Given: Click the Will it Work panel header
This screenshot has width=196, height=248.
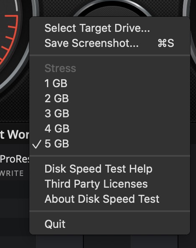Looking at the screenshot, I should (15, 134).
